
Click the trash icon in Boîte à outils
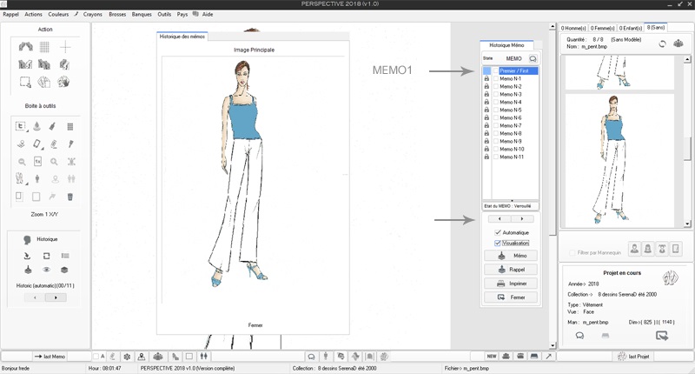(x=70, y=197)
